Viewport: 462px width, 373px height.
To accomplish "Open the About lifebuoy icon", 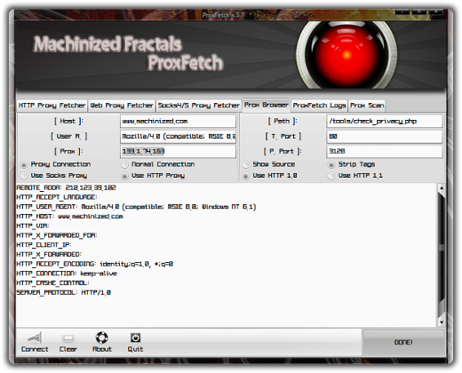I will (102, 337).
